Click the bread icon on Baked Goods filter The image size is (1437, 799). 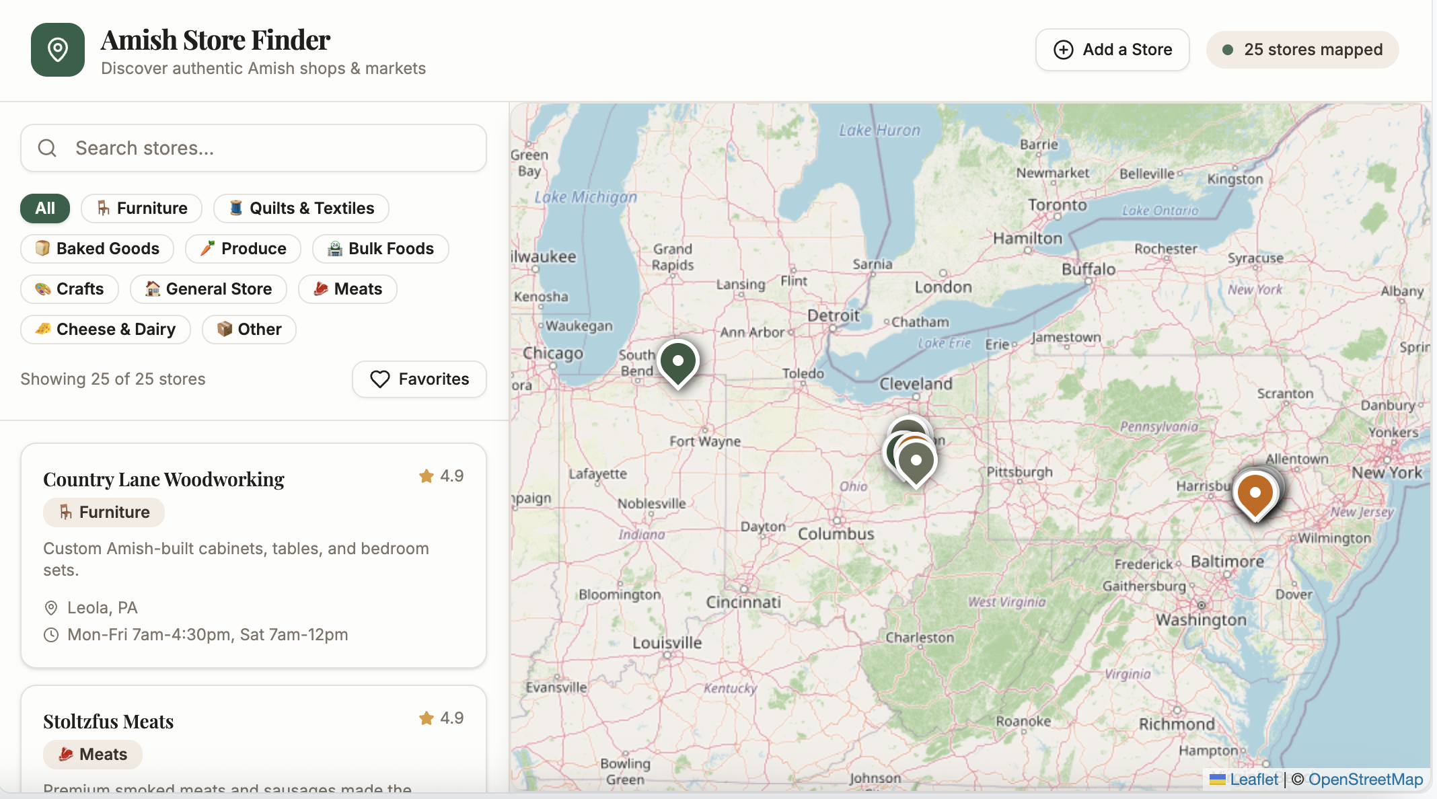42,249
